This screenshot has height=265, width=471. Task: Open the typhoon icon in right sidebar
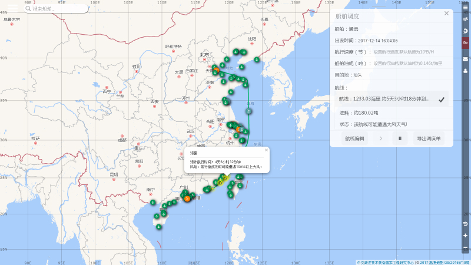pos(466,31)
